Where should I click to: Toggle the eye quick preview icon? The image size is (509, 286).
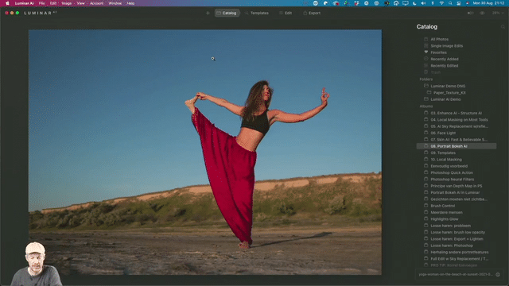483,13
